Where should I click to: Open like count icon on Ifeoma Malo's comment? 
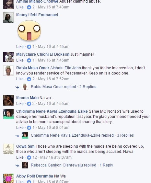(29, 104)
